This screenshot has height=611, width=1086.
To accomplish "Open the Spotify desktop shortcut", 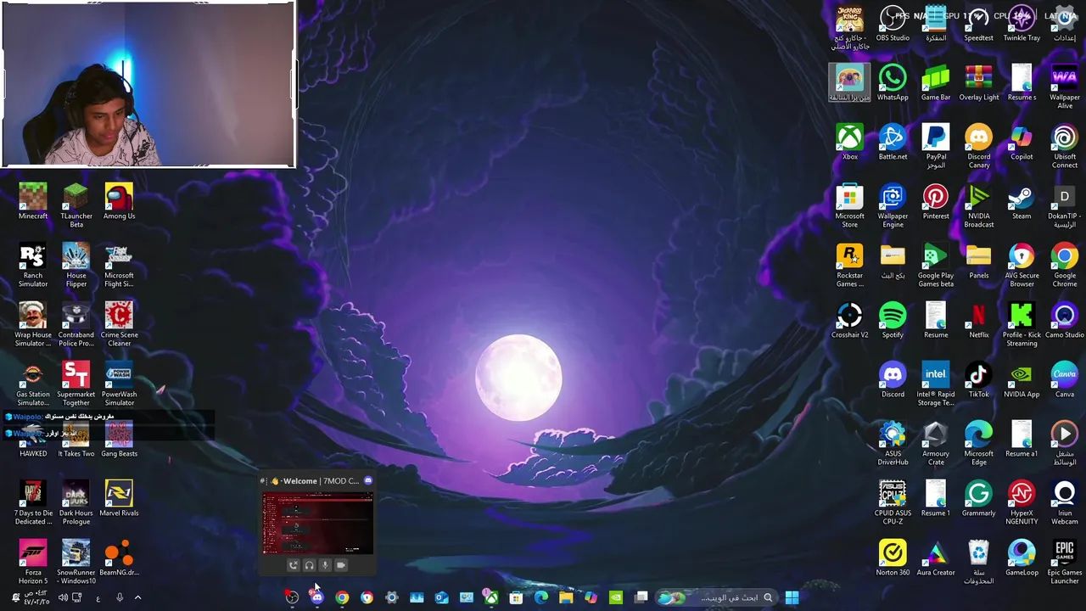I will click(x=893, y=320).
